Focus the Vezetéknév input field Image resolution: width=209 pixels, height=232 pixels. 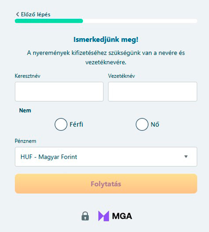pos(153,92)
